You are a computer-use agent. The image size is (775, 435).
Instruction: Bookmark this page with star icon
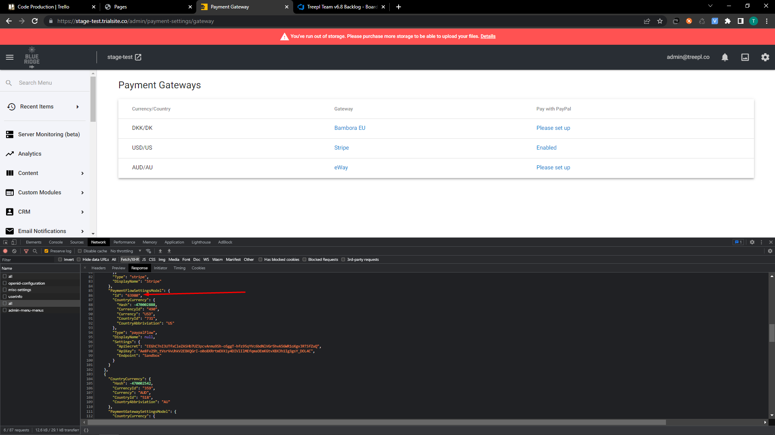(660, 21)
